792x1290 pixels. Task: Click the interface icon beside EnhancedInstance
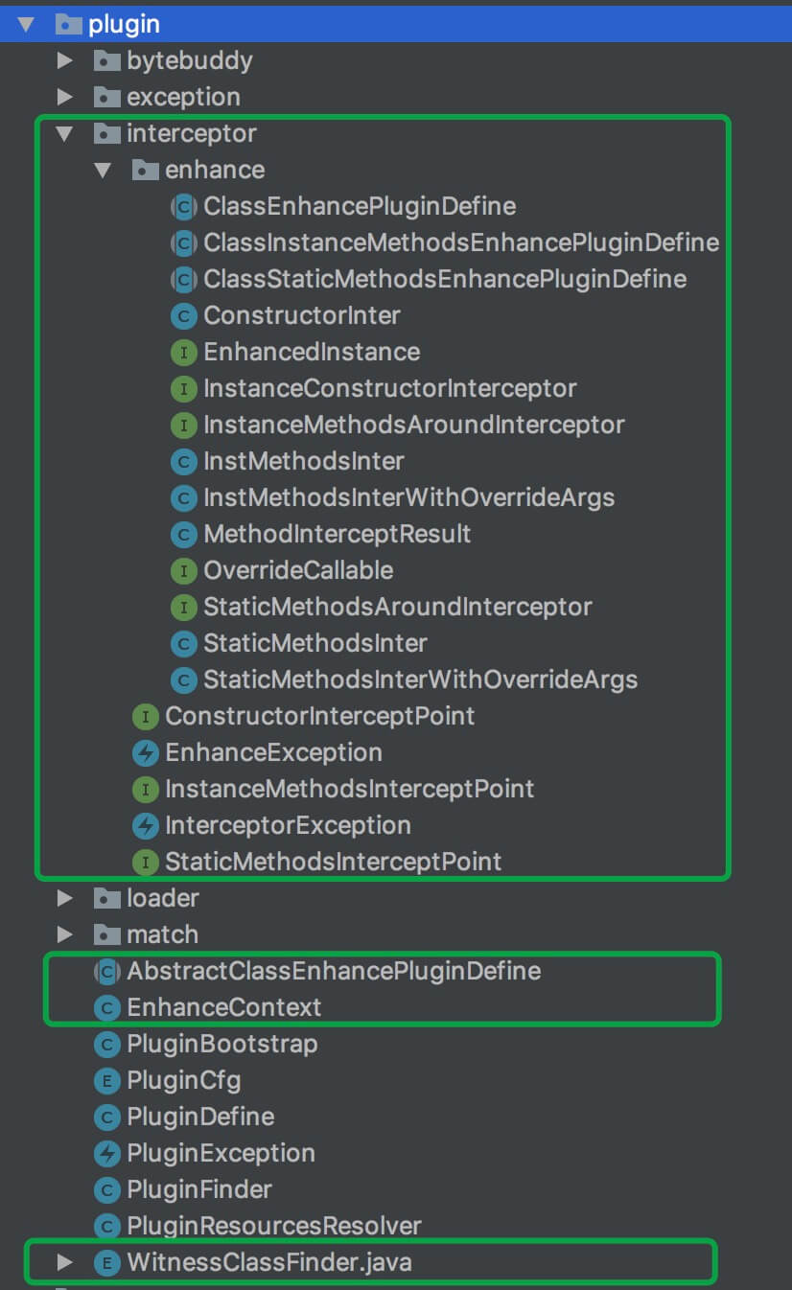(183, 352)
